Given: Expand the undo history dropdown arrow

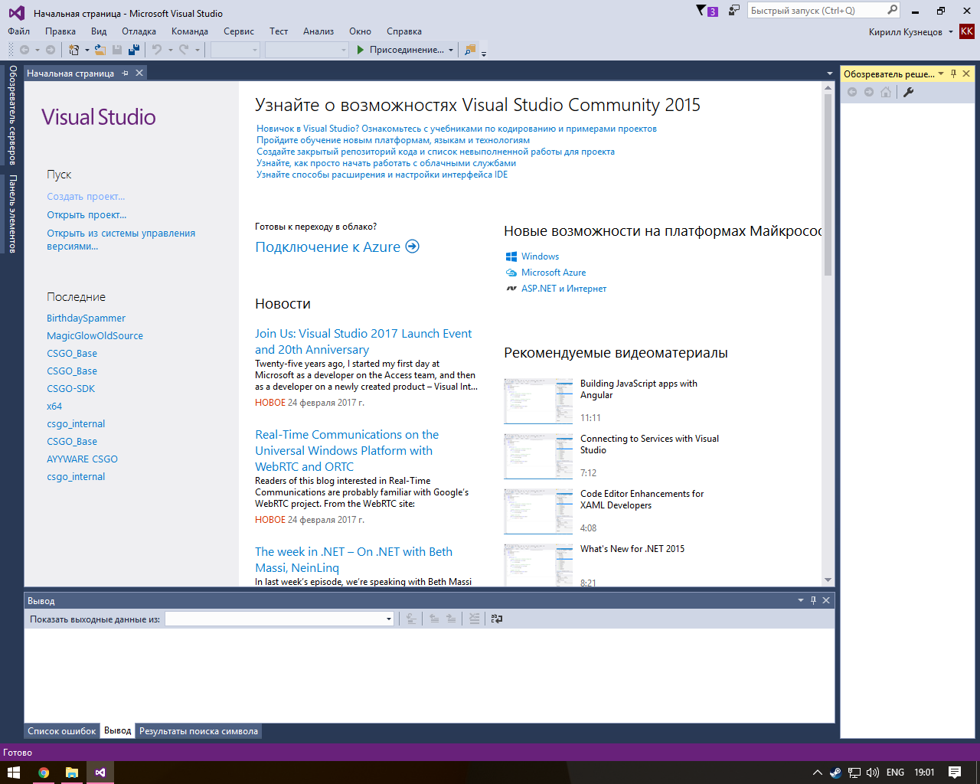Looking at the screenshot, I should (x=170, y=50).
